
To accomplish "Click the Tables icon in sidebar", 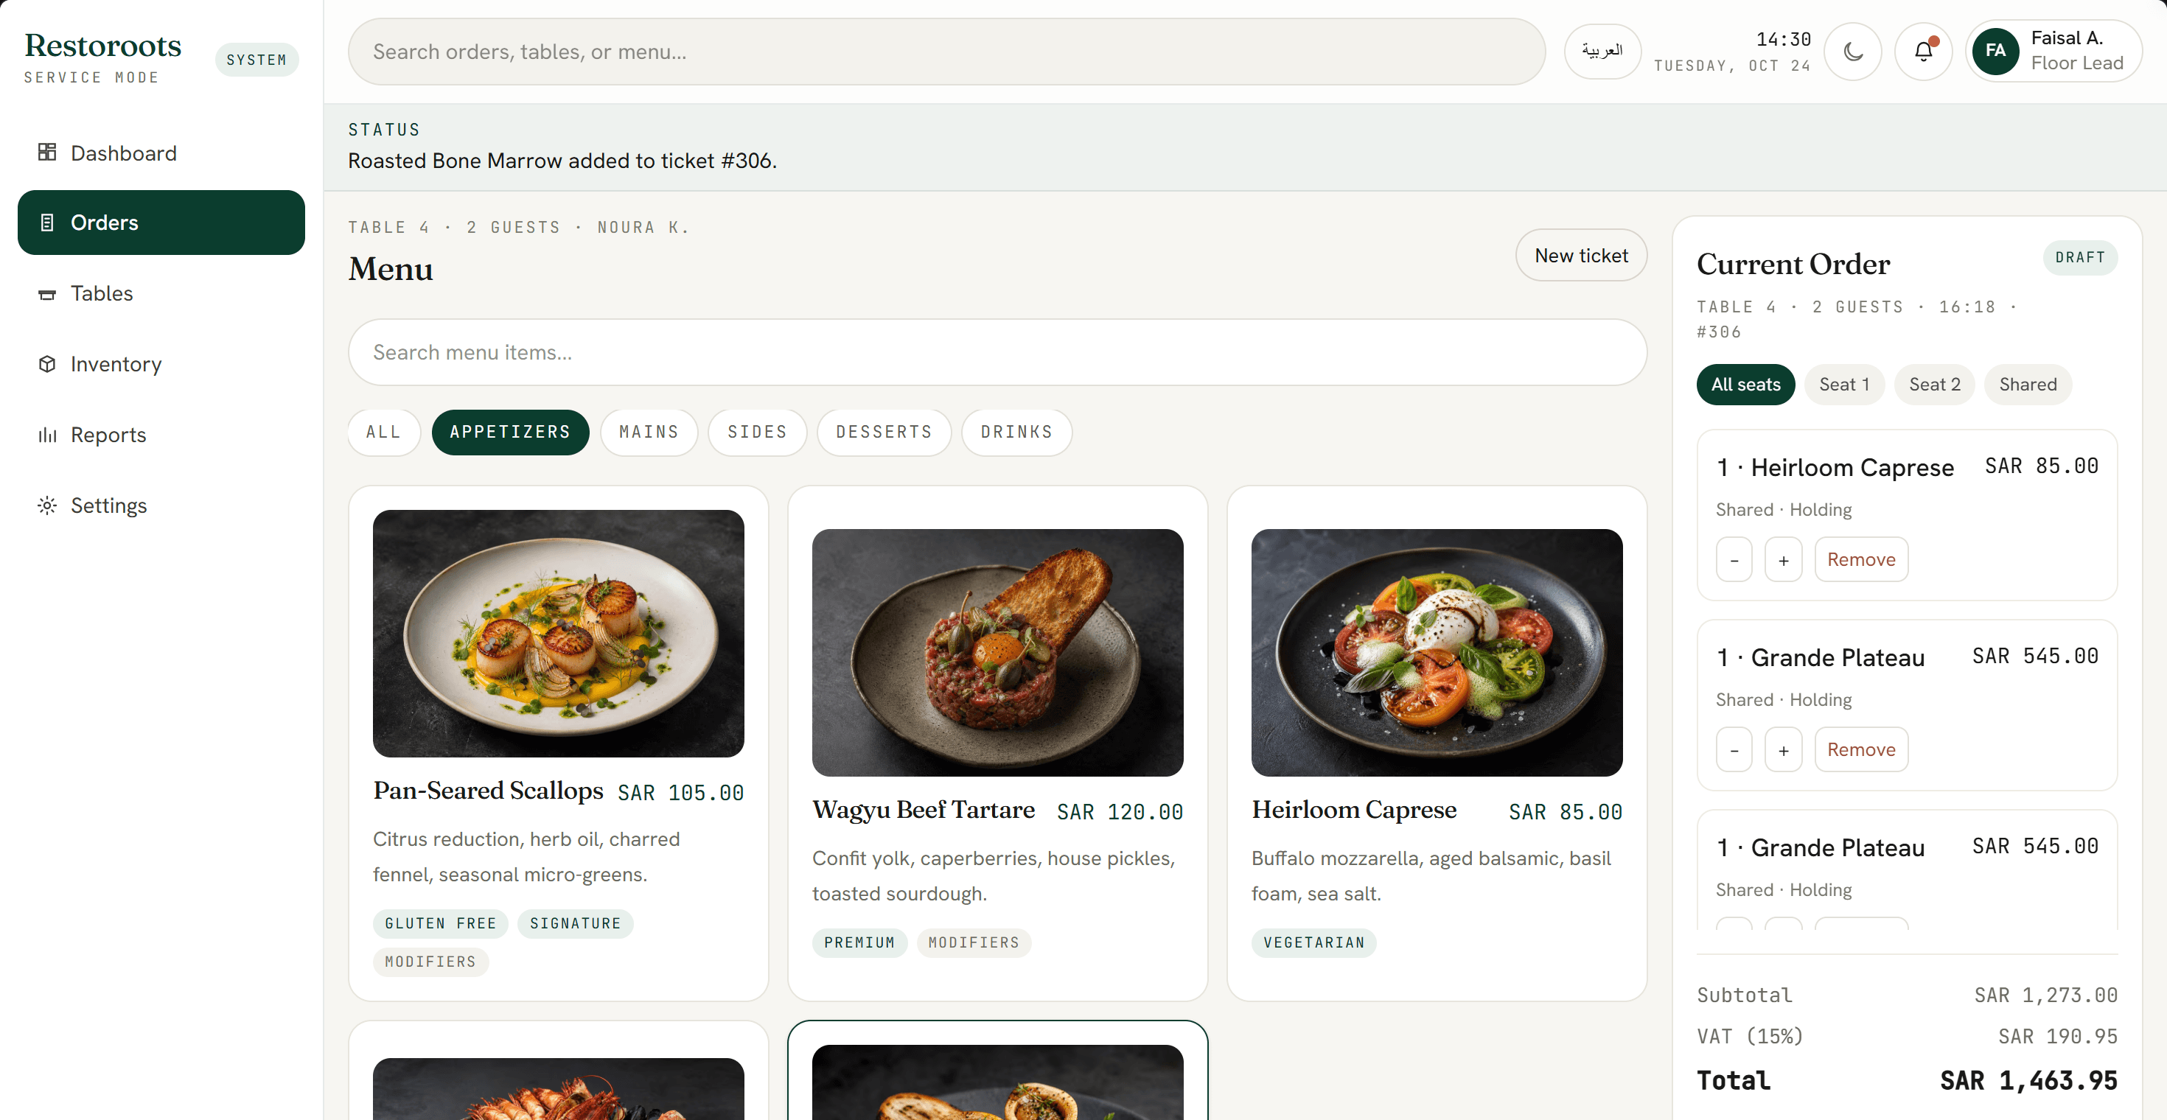I will 47,294.
